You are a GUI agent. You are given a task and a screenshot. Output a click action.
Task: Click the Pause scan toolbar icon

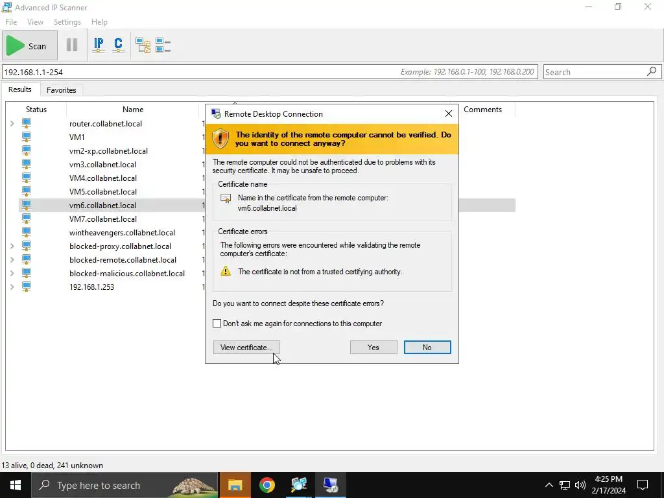click(72, 45)
